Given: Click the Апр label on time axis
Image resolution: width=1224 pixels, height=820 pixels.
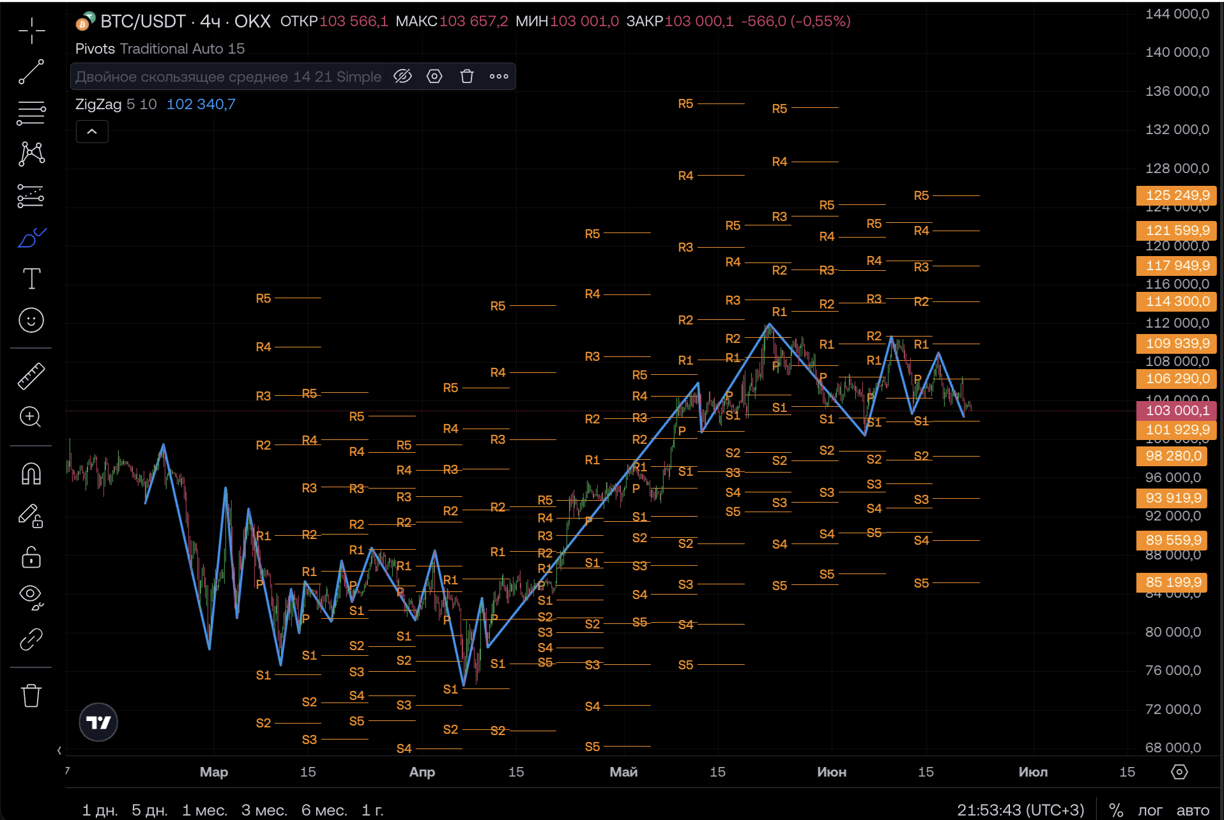Looking at the screenshot, I should (422, 772).
